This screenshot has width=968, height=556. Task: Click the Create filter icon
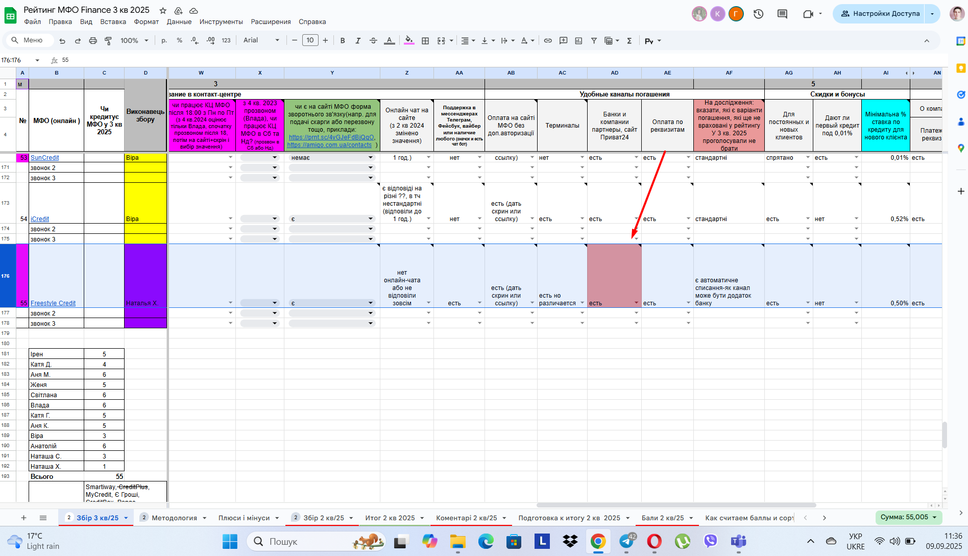point(594,41)
